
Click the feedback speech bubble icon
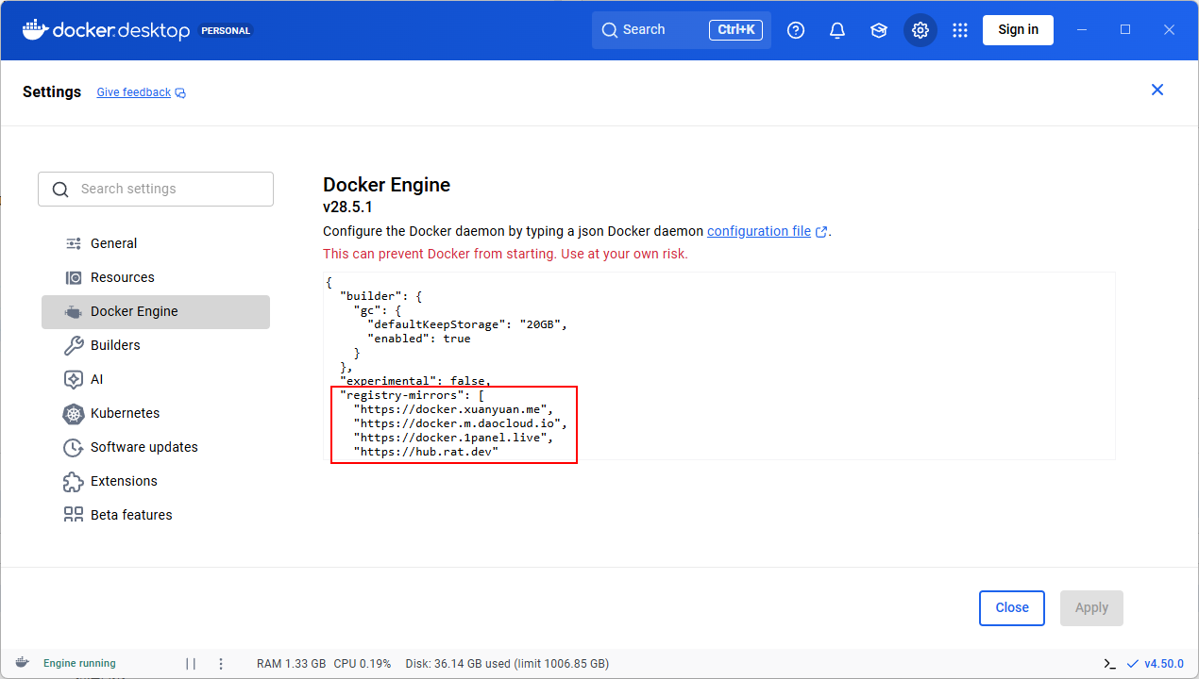[180, 93]
